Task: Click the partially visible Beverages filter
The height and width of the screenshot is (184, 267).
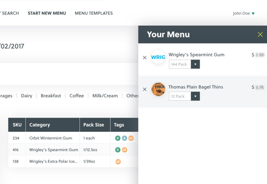Action: (6, 96)
